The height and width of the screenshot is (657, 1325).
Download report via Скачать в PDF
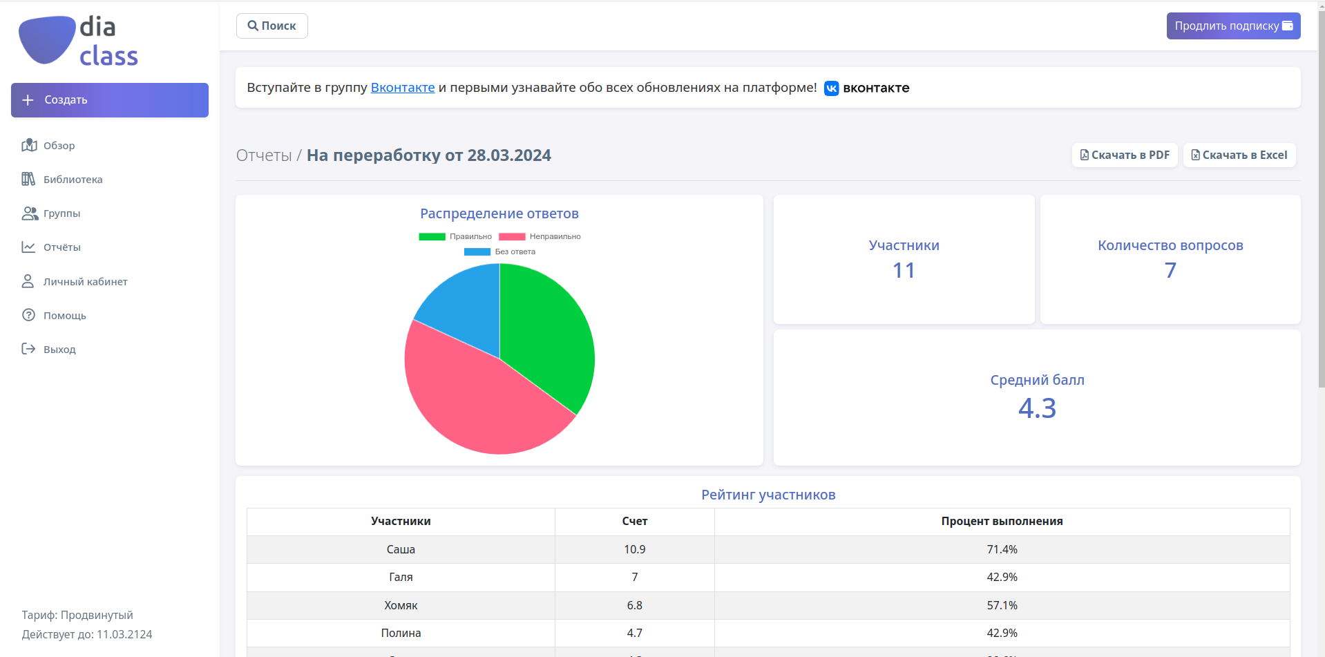(x=1125, y=155)
